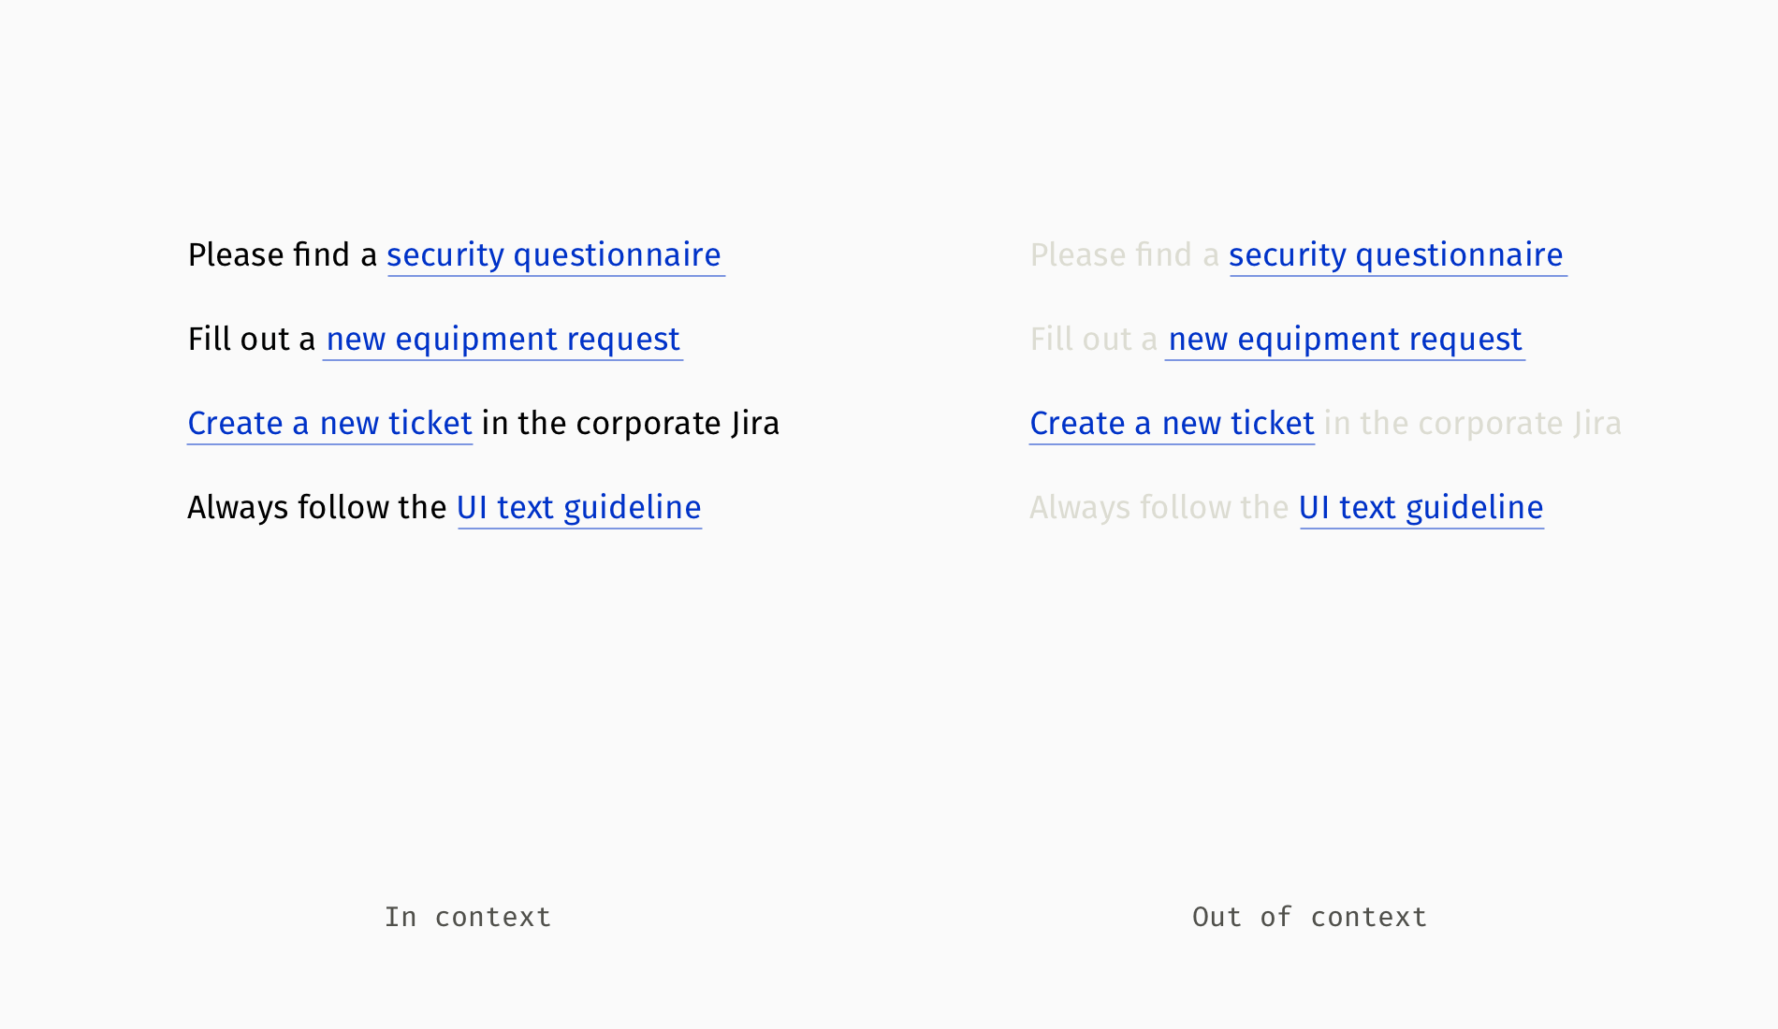Click the faded gray 'Always follow the' text

(1159, 508)
